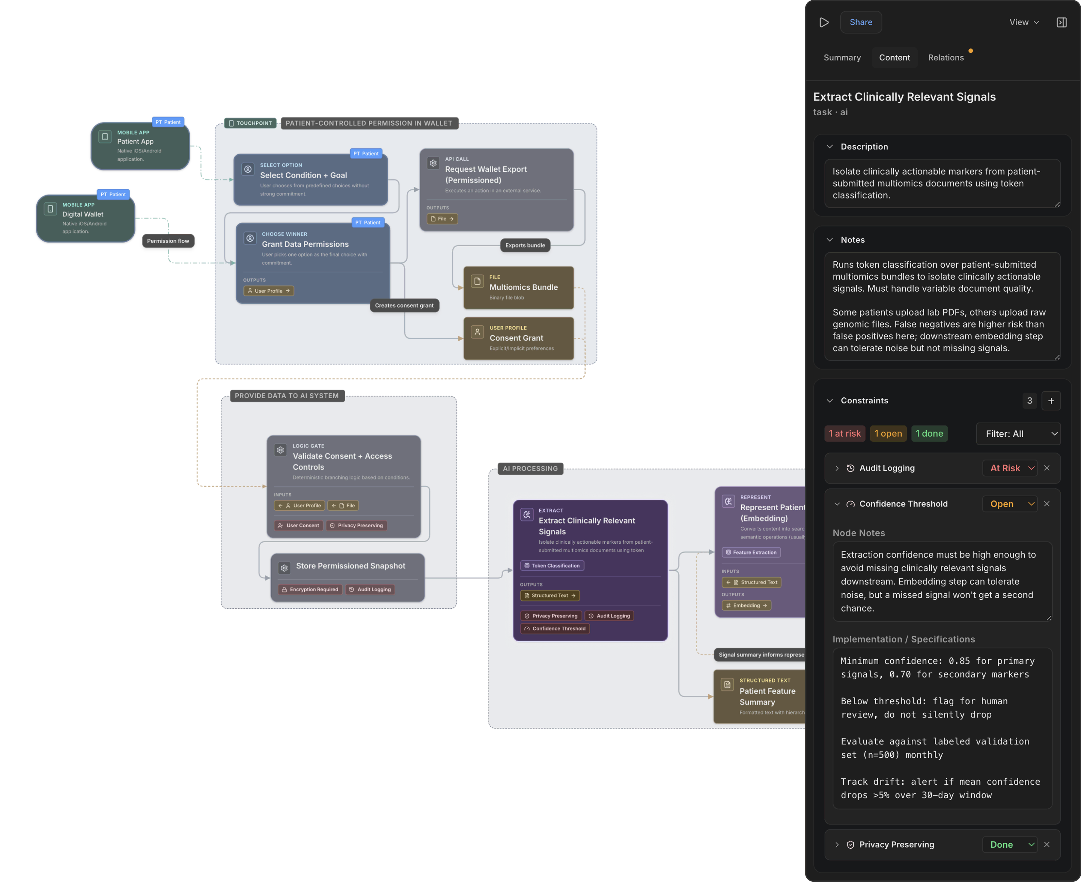Open the Done status dropdown
This screenshot has height=882, width=1081.
1010,845
